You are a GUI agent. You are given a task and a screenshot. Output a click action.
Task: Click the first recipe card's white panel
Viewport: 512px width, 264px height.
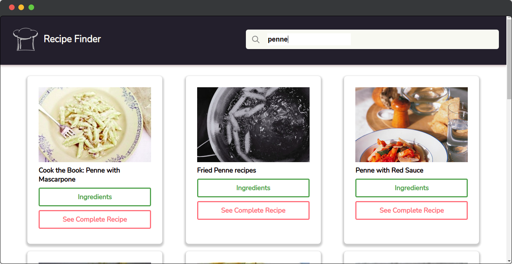pyautogui.click(x=94, y=236)
